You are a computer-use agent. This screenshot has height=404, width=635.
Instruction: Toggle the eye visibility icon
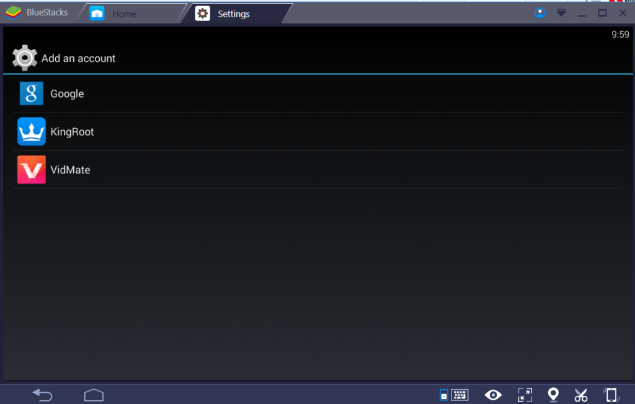point(493,395)
